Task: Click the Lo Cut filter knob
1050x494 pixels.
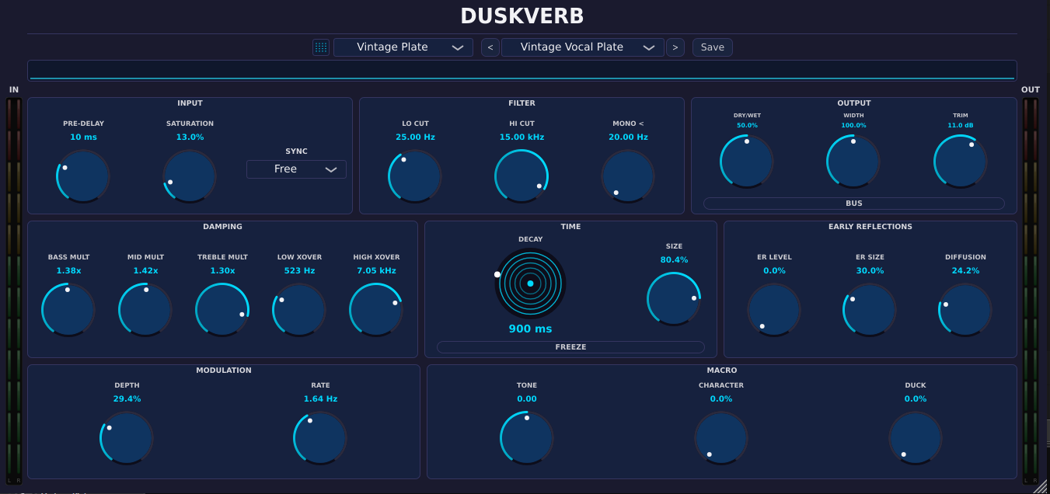Action: pyautogui.click(x=415, y=176)
